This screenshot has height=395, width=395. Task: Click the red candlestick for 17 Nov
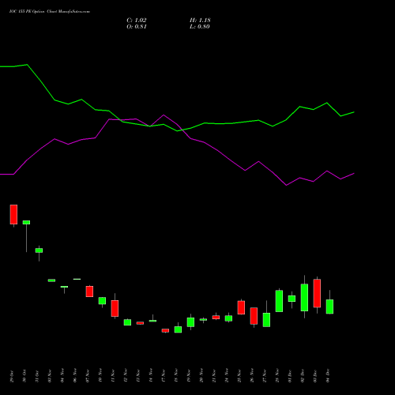click(x=165, y=330)
